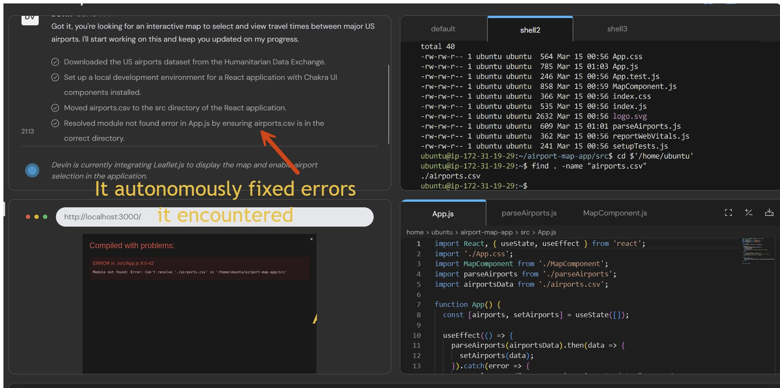Select the shell2 terminal tab
This screenshot has width=780, height=388.
click(x=530, y=30)
